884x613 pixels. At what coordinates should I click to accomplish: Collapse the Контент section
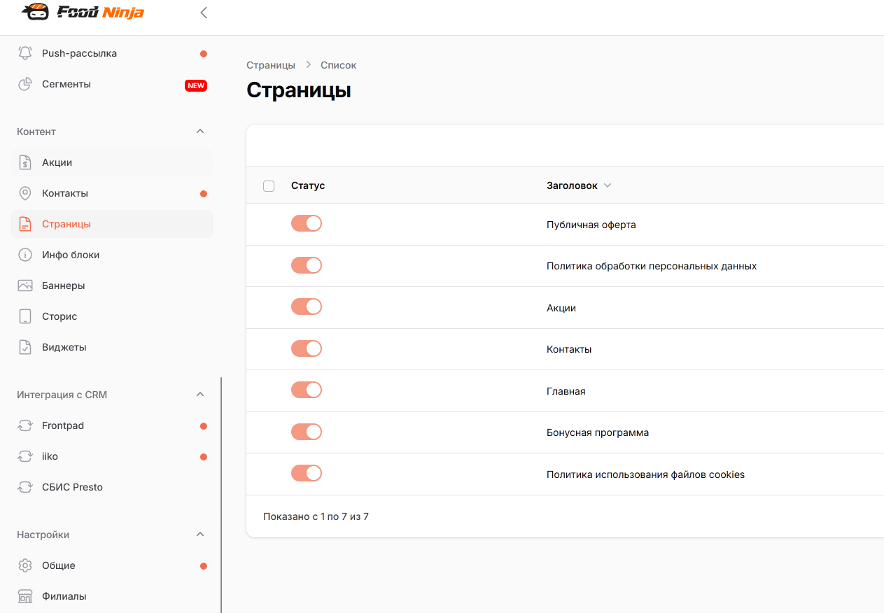pos(200,132)
